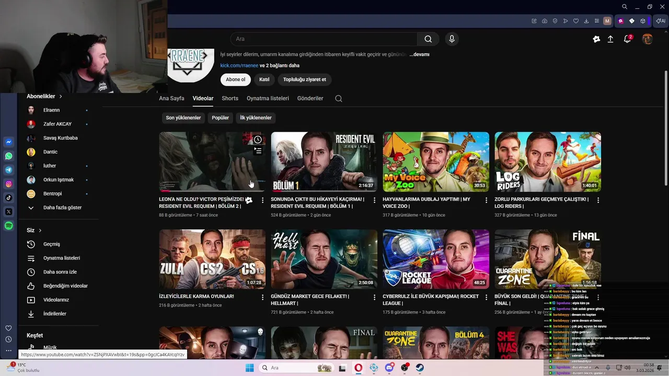Filter videos by Son yüklenenler

pyautogui.click(x=183, y=118)
